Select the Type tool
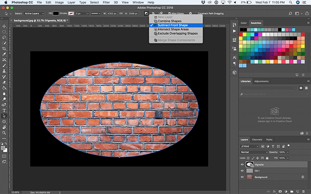Screen dimensions: 311x194 [4, 110]
